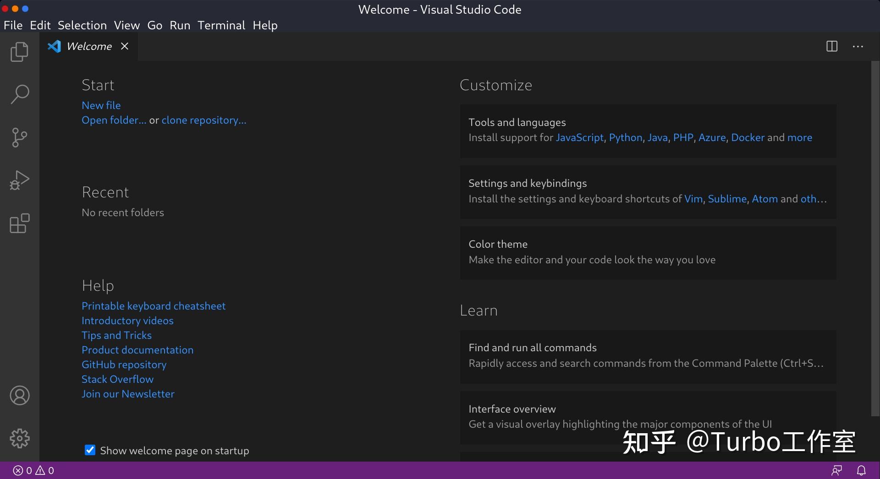Open the Terminal menu
The width and height of the screenshot is (880, 479).
[221, 25]
